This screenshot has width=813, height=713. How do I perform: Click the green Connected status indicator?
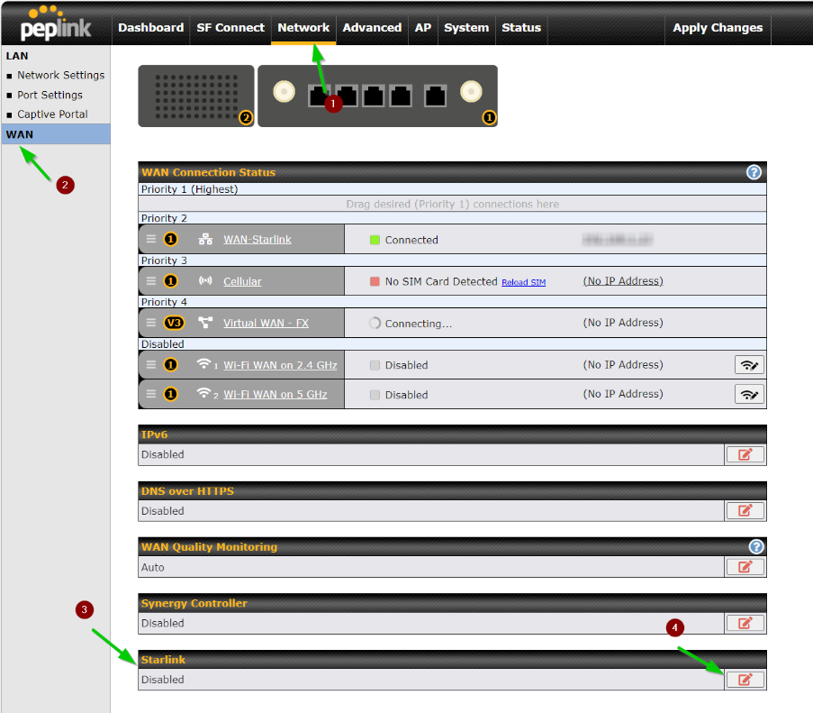point(375,240)
